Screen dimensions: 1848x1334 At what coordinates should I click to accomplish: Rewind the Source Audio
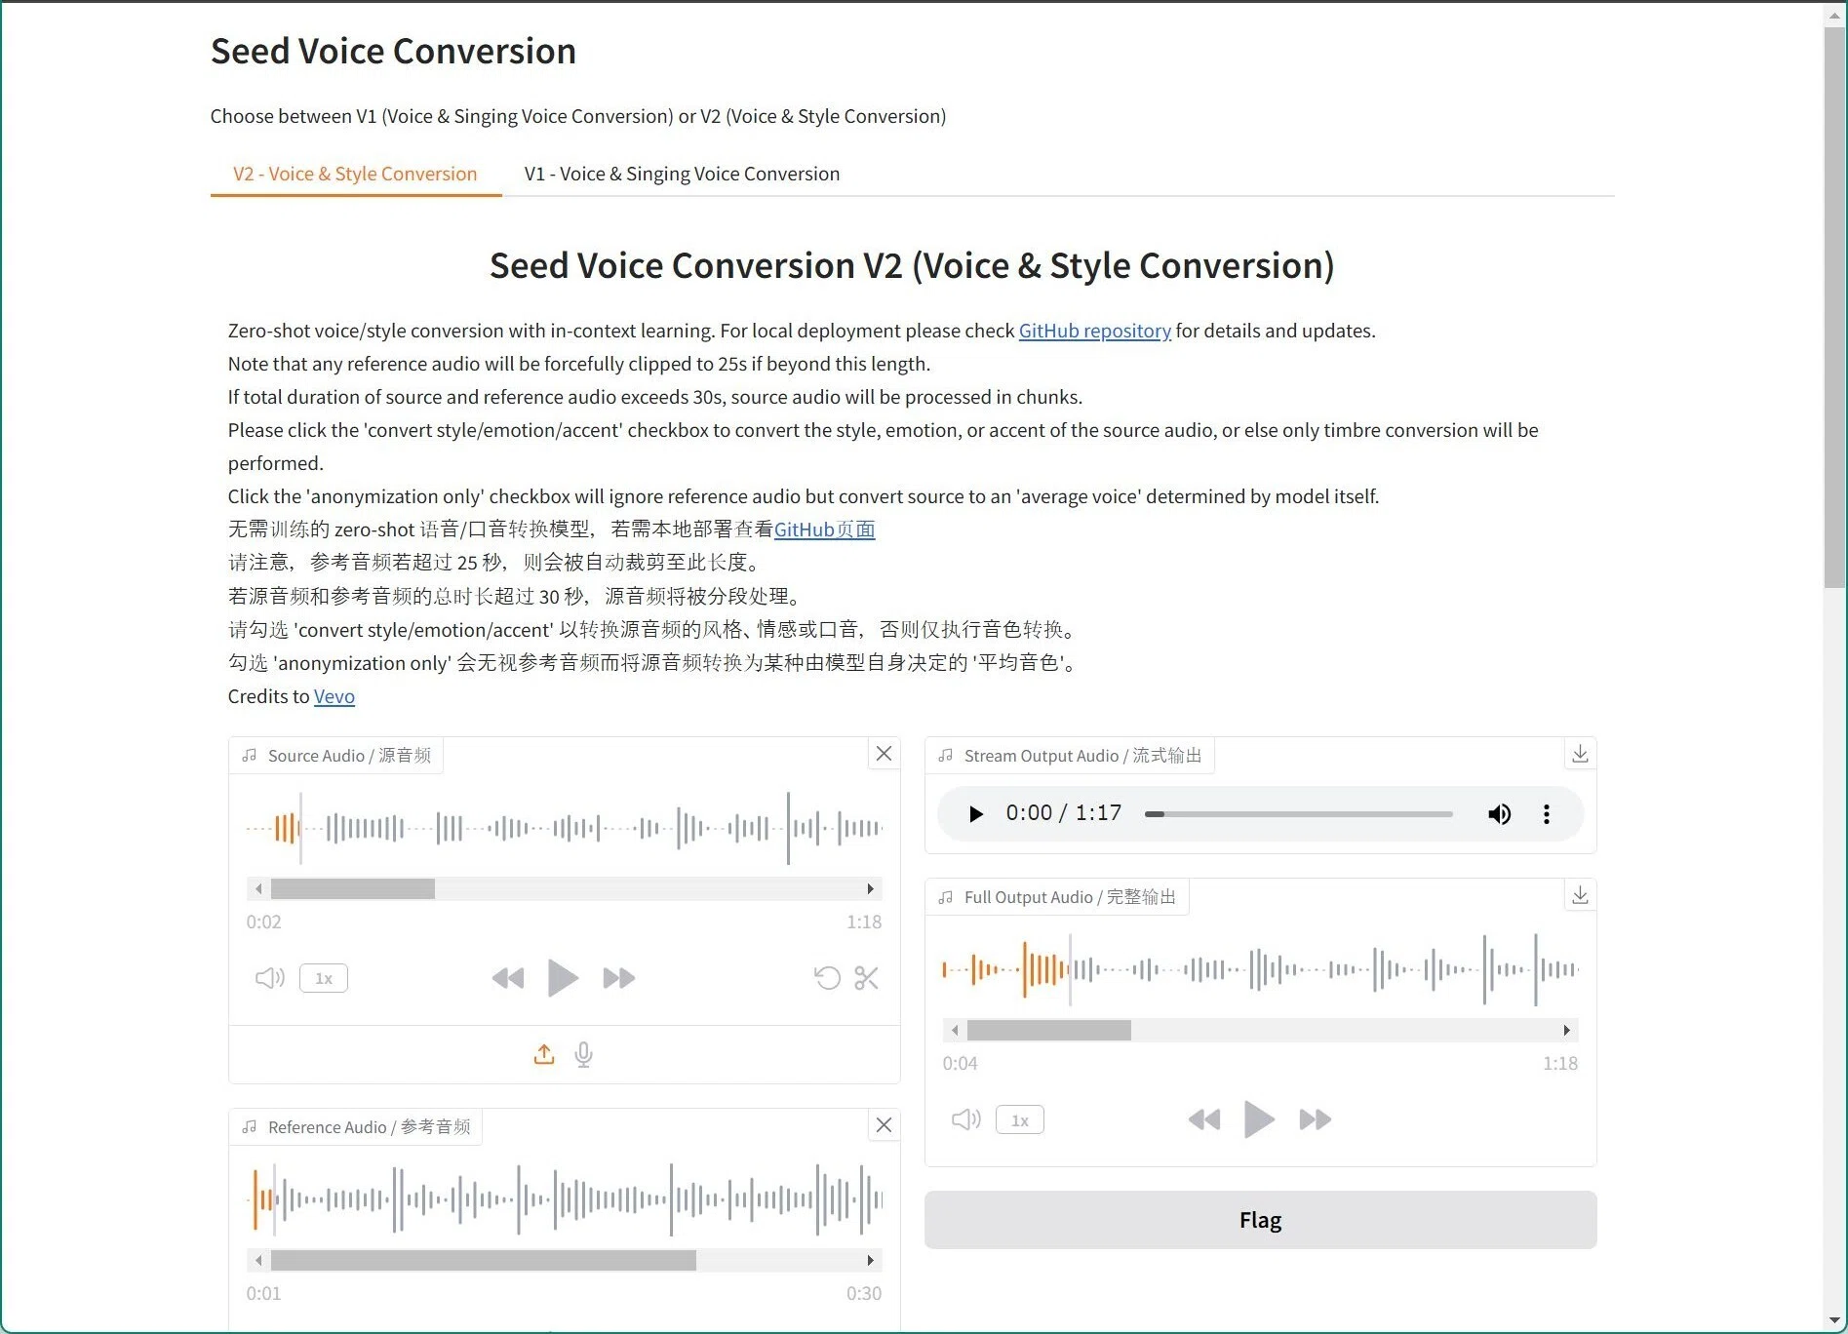click(508, 978)
